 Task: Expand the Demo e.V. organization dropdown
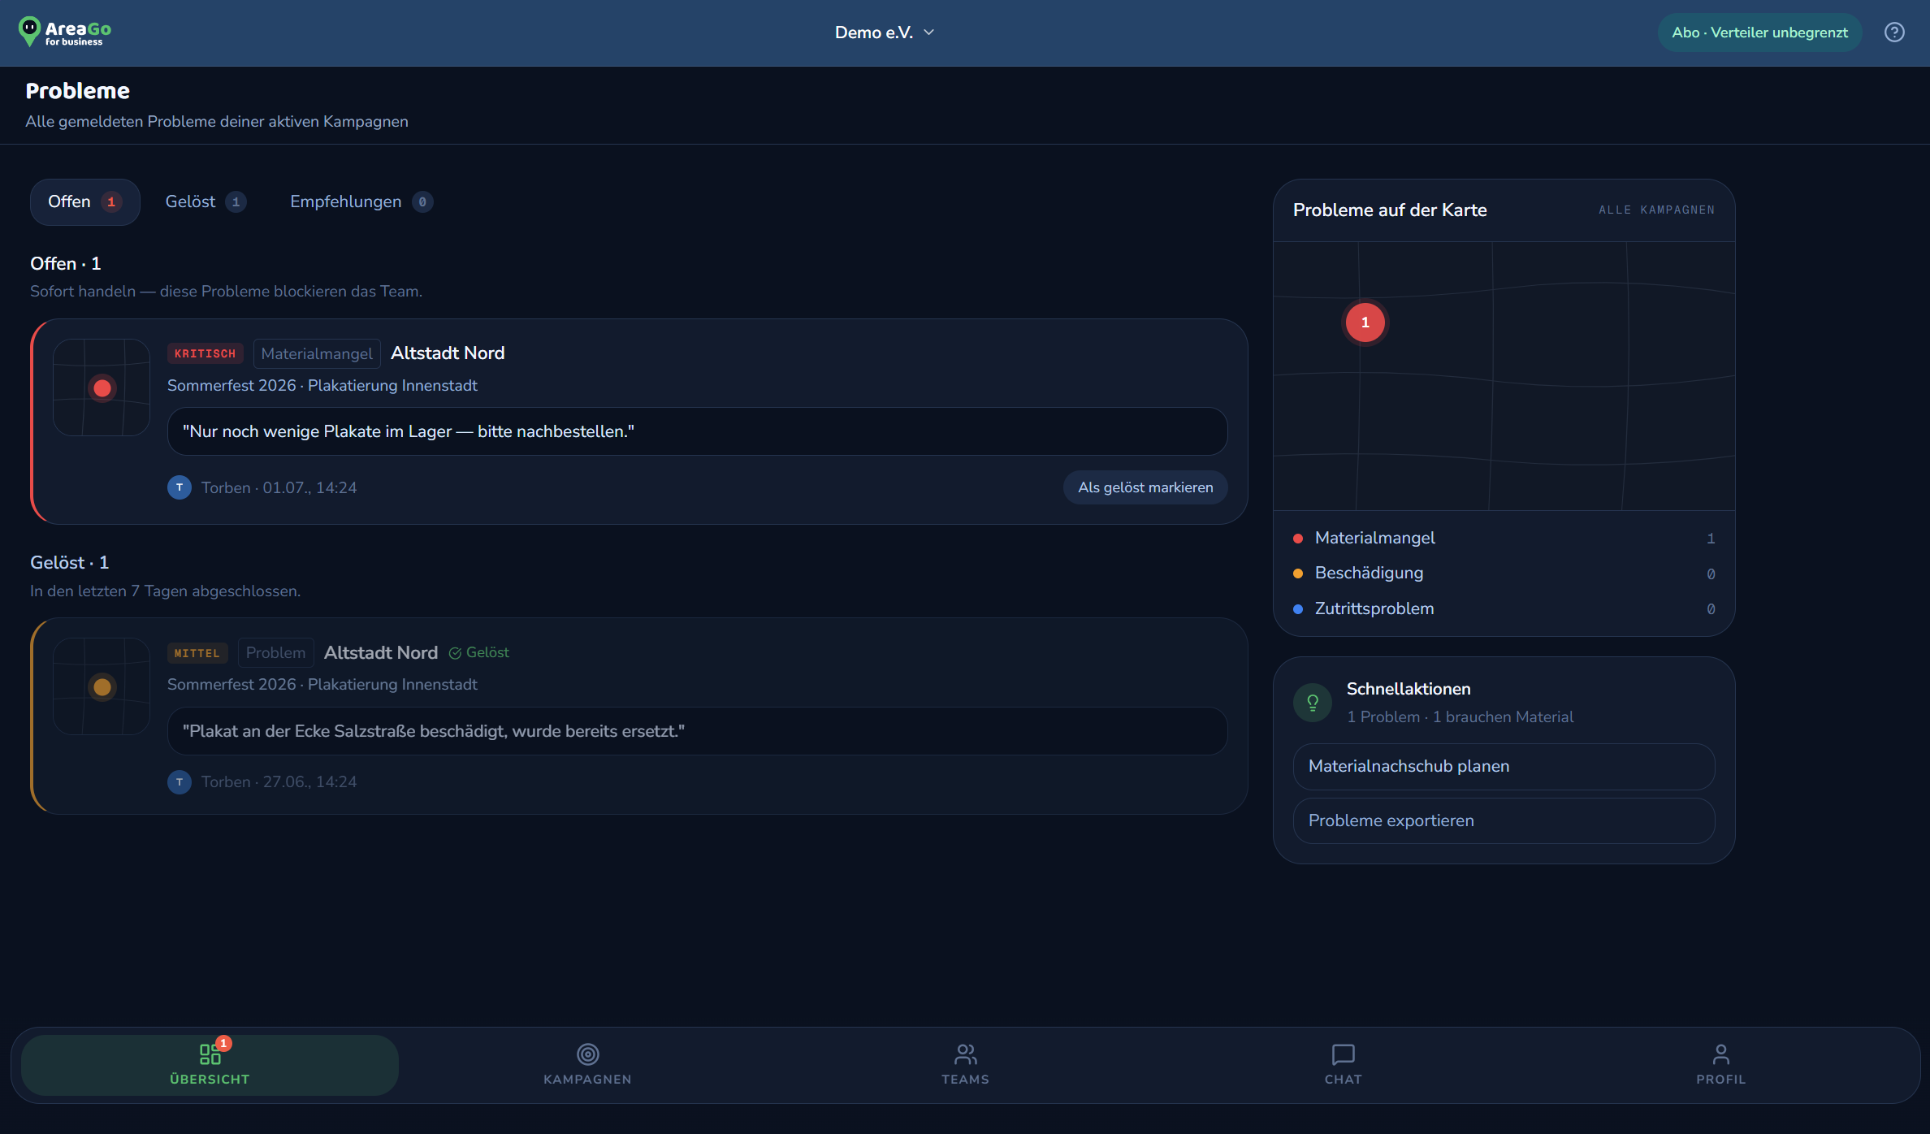(x=885, y=32)
